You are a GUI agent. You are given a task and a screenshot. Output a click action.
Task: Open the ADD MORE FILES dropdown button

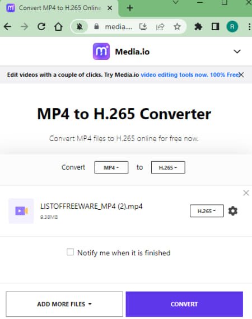click(x=64, y=304)
